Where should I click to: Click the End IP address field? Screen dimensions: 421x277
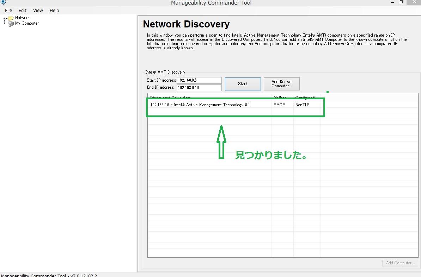199,88
